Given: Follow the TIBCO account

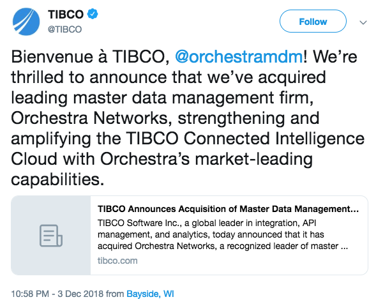Looking at the screenshot, I should 313,21.
